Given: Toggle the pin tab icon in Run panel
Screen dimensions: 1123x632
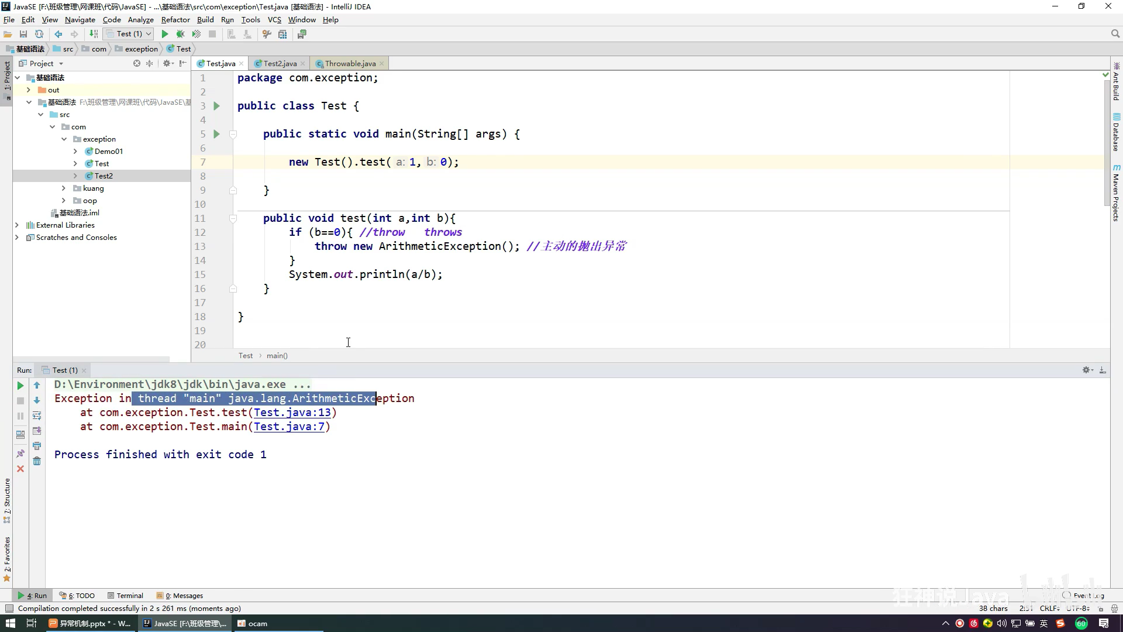Looking at the screenshot, I should [x=20, y=454].
